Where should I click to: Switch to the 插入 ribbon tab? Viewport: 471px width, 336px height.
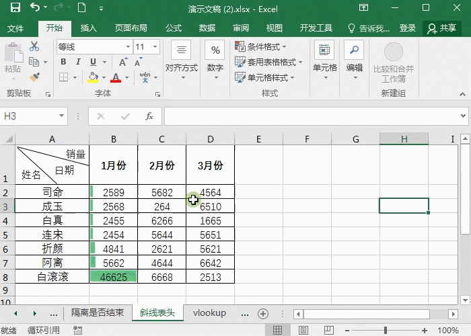[x=88, y=28]
